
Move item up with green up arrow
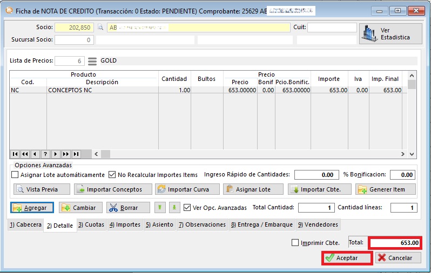pos(159,208)
